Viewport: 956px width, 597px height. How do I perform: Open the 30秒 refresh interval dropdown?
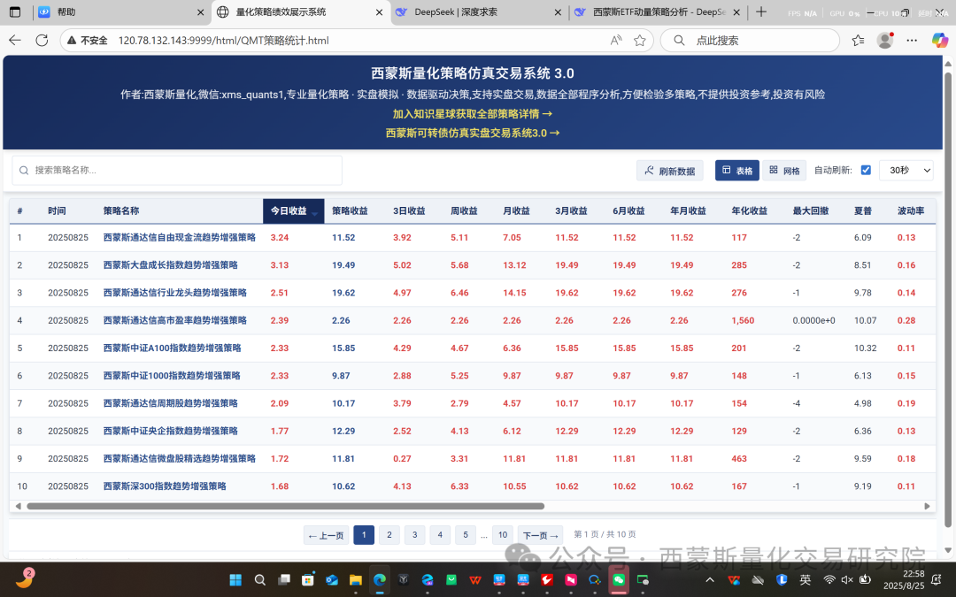point(906,171)
